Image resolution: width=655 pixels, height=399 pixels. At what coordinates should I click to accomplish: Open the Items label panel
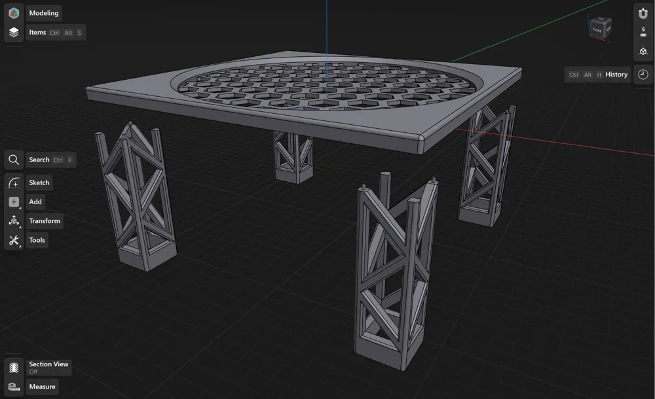pyautogui.click(x=37, y=33)
